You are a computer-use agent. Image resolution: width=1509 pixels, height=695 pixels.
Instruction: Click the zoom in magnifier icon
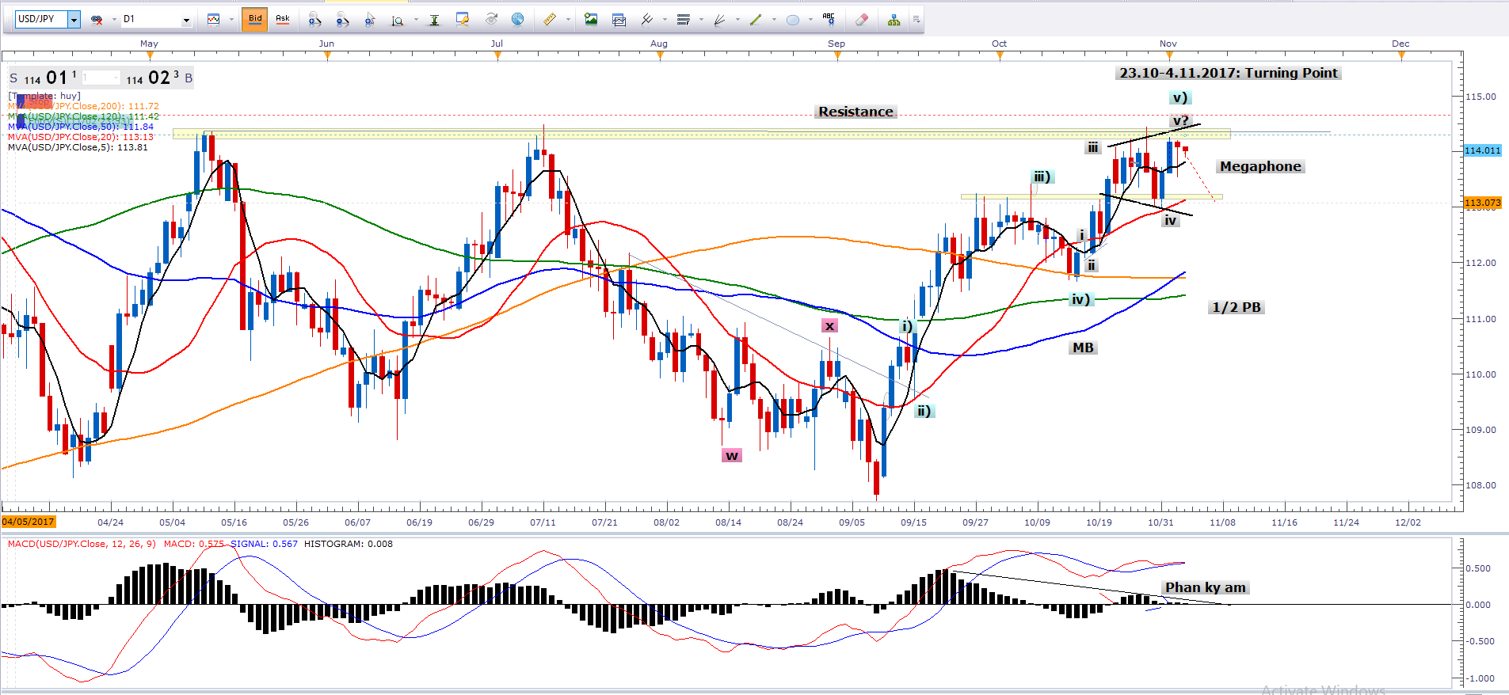click(314, 20)
